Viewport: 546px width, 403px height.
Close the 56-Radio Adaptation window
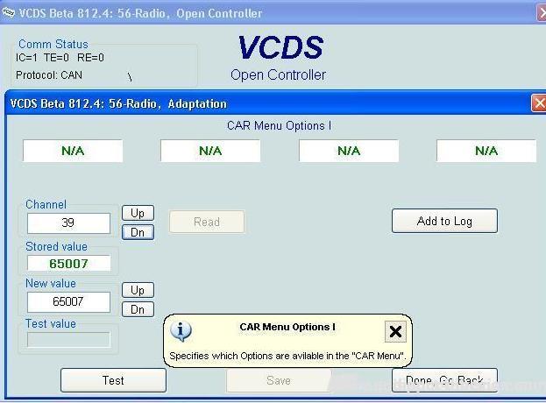click(539, 103)
